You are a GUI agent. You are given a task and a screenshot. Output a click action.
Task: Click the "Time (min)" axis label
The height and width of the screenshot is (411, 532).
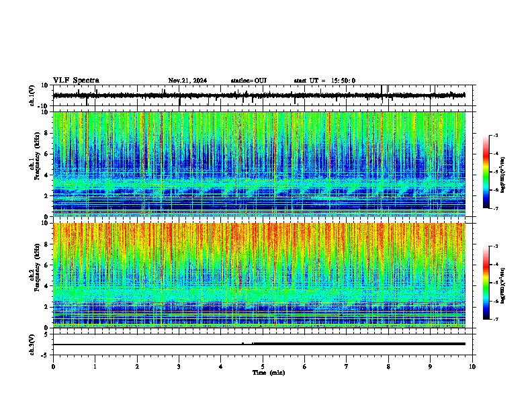269,373
